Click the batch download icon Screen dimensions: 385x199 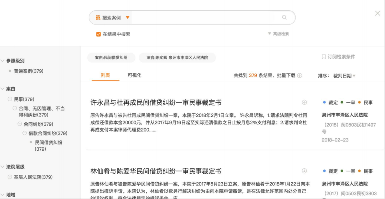tap(299, 75)
